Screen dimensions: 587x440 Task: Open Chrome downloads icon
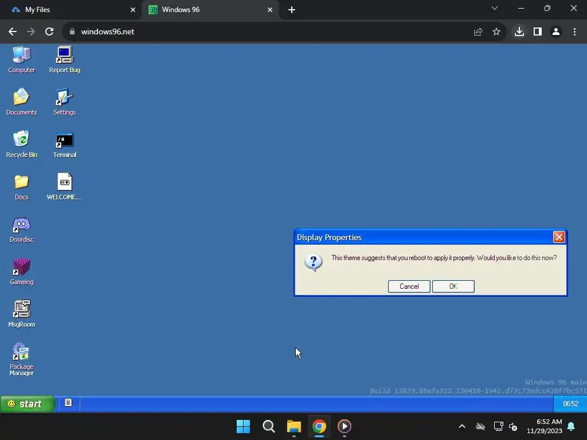tap(519, 32)
